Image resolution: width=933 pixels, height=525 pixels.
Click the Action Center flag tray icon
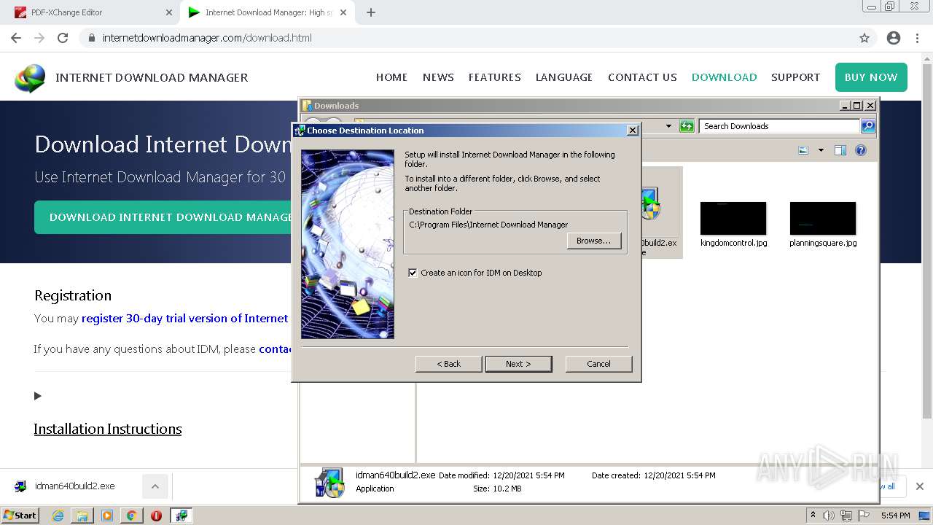click(863, 516)
